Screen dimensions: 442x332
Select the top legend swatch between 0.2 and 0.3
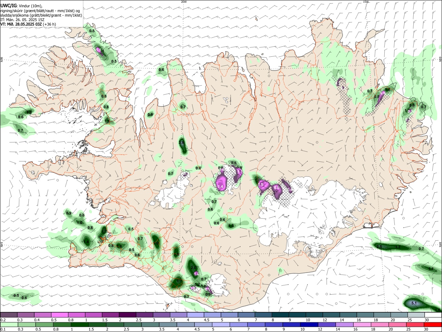point(9,315)
